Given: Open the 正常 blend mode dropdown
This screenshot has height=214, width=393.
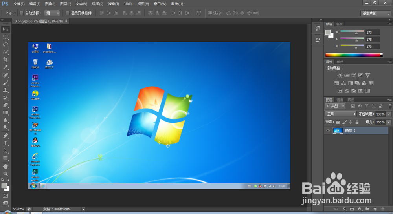Looking at the screenshot, I should click(x=341, y=114).
